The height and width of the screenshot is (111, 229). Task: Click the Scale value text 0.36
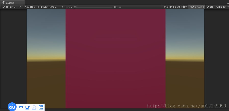coord(117,7)
